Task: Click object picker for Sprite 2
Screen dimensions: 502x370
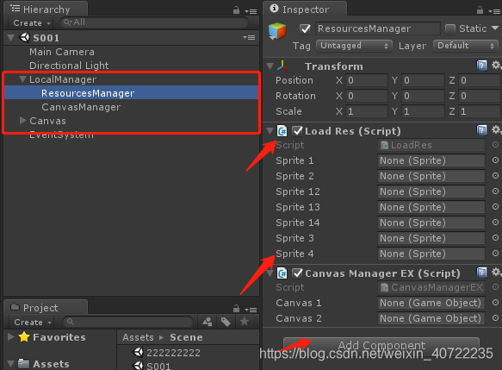Action: (x=495, y=176)
